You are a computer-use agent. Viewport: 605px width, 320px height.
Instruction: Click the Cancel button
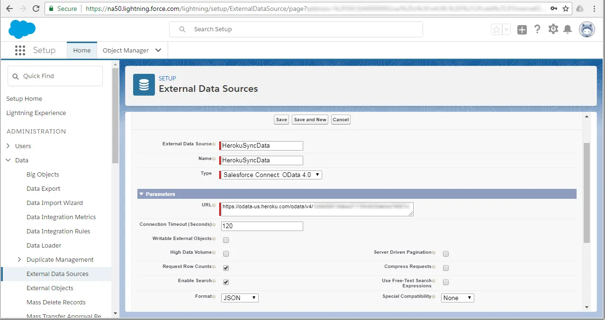coord(341,120)
